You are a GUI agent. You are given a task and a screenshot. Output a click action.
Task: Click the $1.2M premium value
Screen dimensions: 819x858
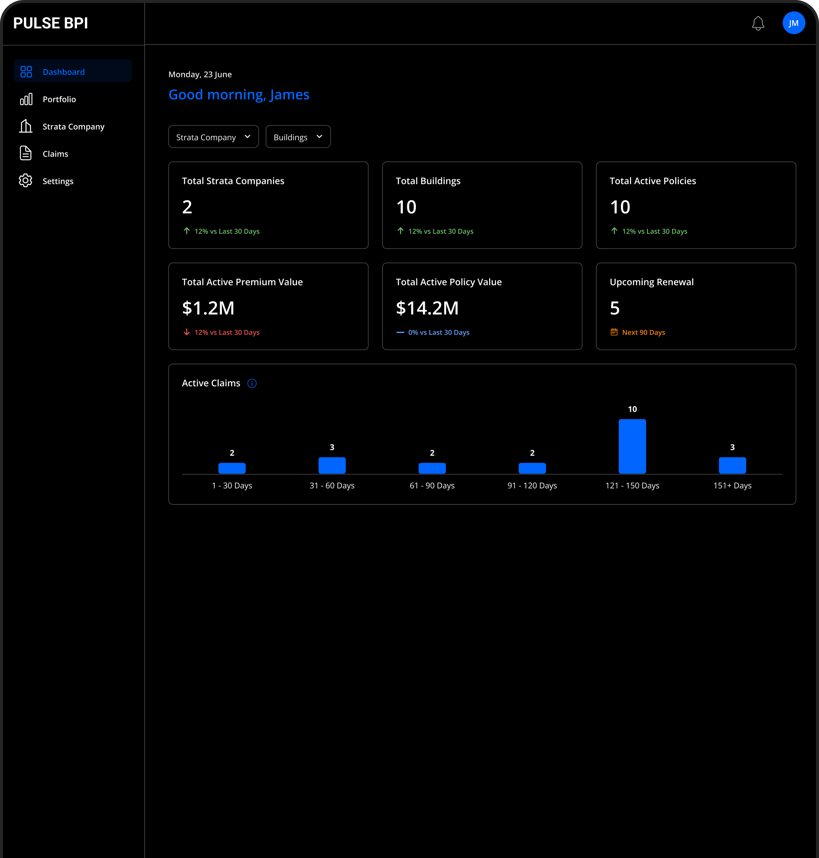pyautogui.click(x=208, y=308)
